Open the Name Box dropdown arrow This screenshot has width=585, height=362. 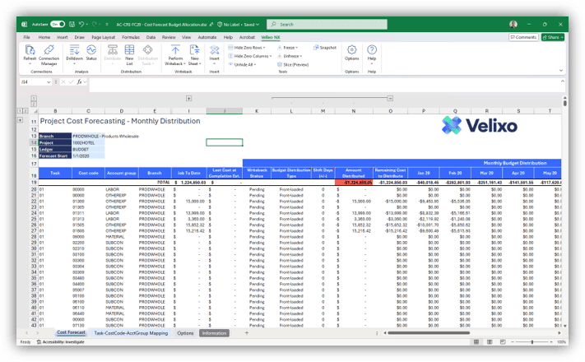pos(49,82)
